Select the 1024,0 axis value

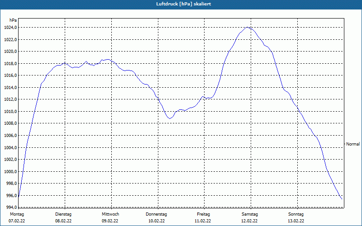tap(10, 28)
